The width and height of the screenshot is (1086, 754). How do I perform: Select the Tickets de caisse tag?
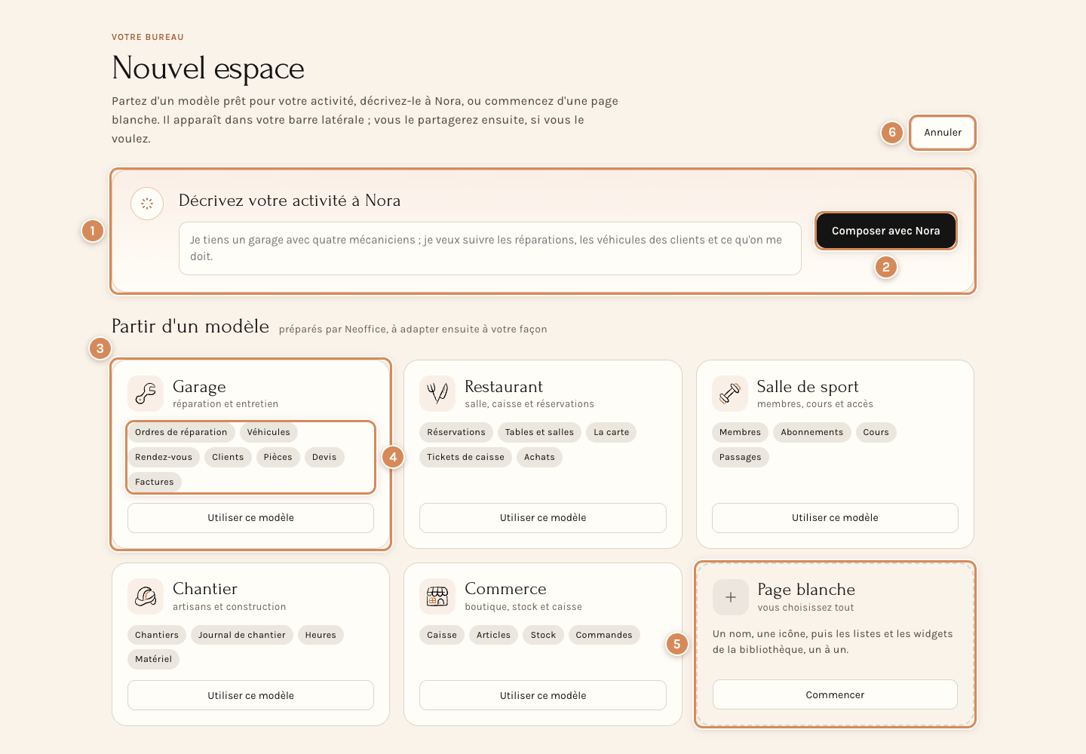pyautogui.click(x=465, y=457)
